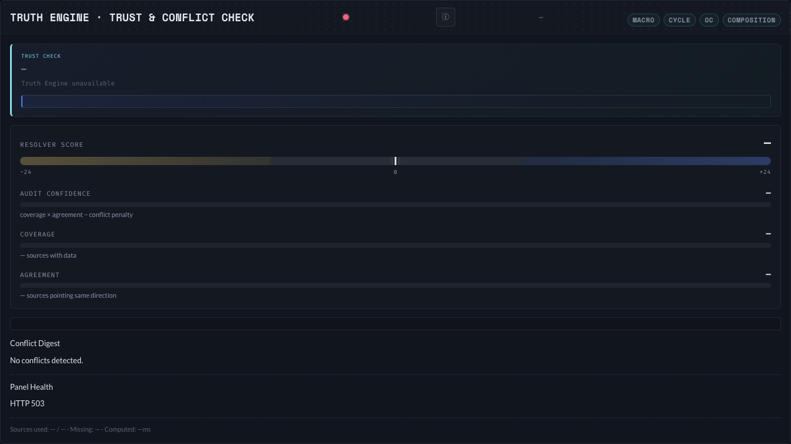Click the 'RESOLVER SCORE' label

point(52,144)
